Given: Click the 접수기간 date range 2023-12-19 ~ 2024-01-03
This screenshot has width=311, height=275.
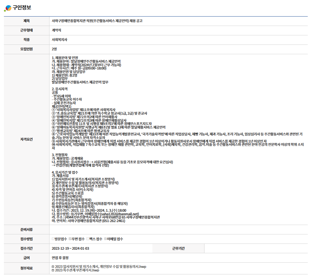Looking at the screenshot, I should coord(70,248).
